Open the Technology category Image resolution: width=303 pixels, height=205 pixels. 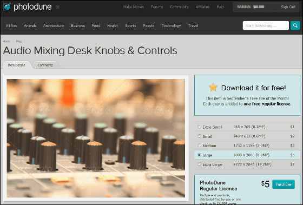coord(171,26)
